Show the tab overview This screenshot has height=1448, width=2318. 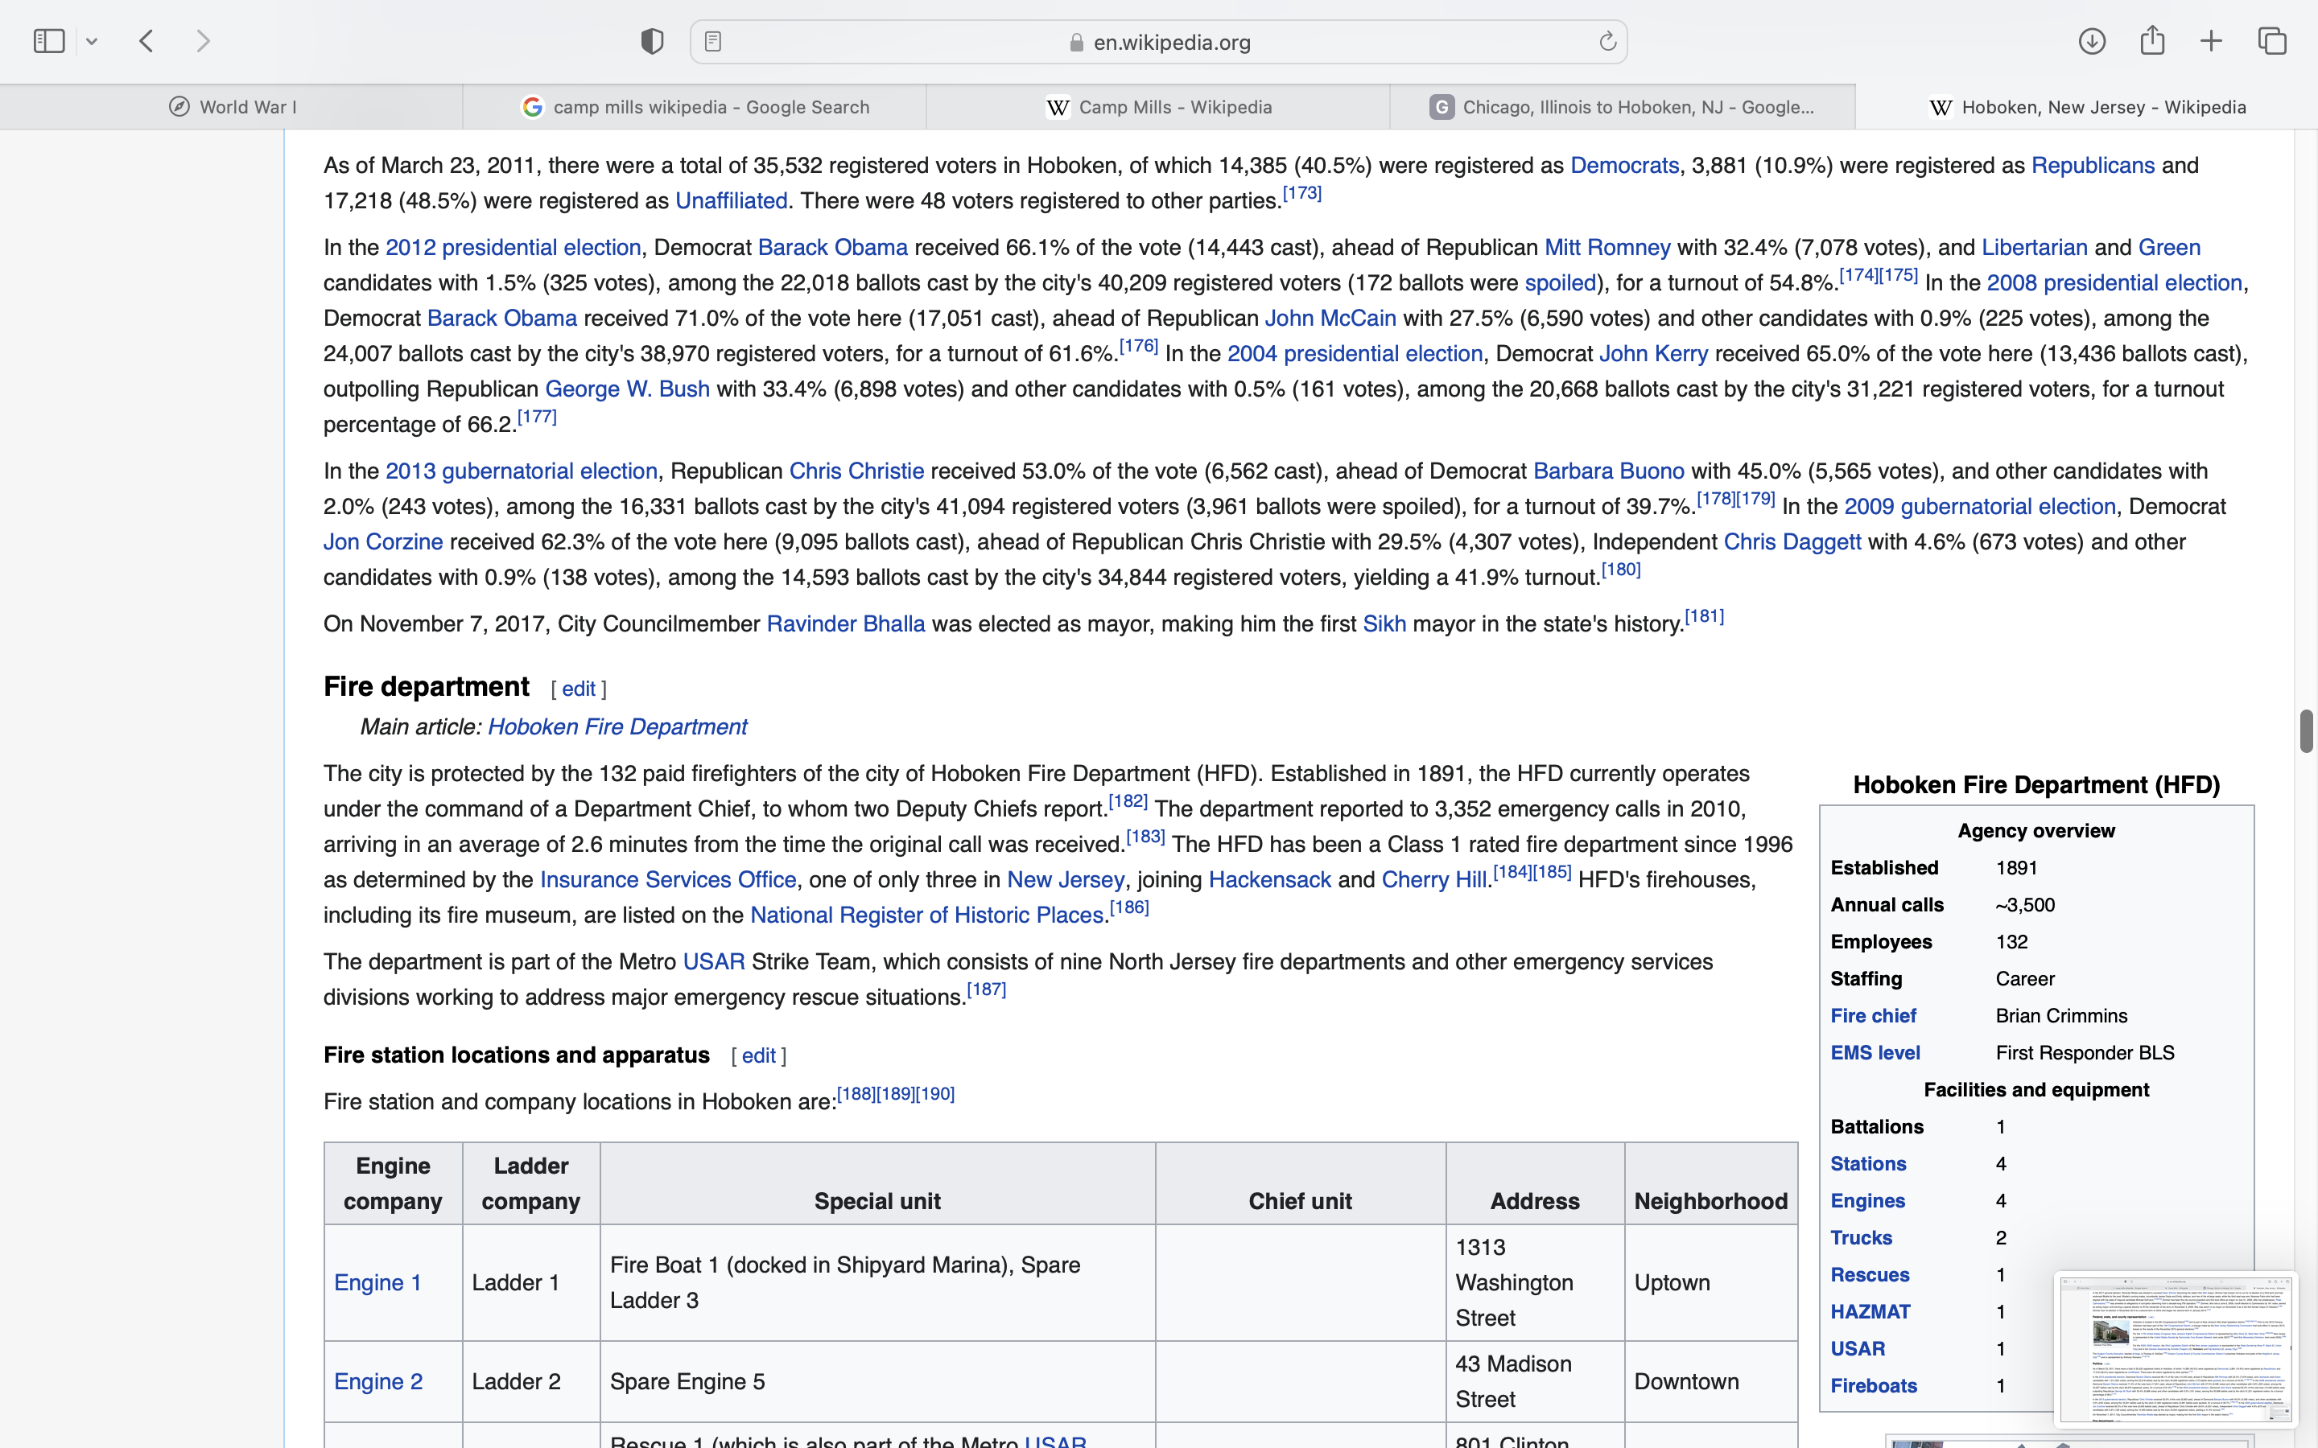(2272, 41)
